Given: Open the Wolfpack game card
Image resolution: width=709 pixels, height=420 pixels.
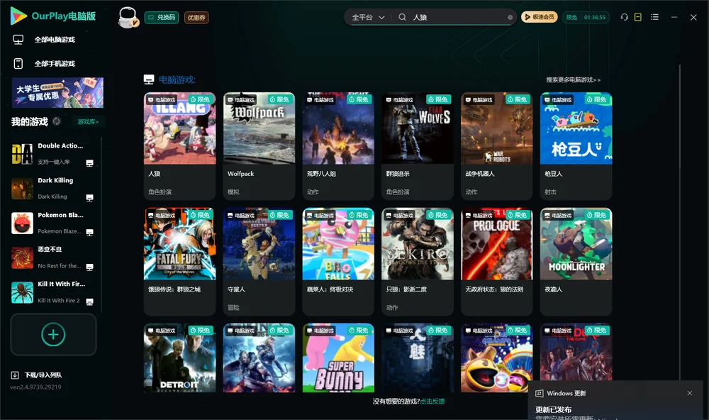Looking at the screenshot, I should (x=259, y=145).
